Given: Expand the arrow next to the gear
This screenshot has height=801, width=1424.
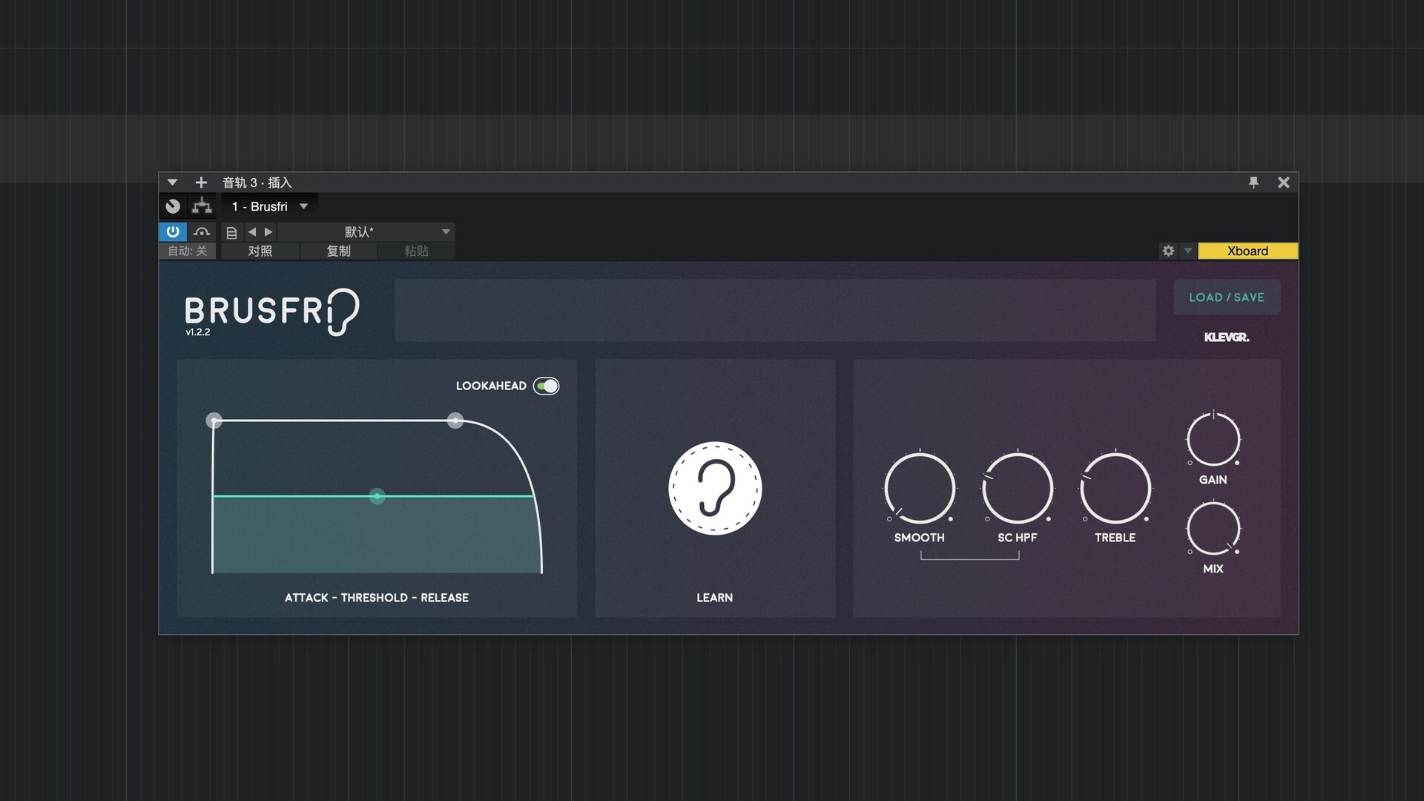Looking at the screenshot, I should pyautogui.click(x=1188, y=251).
